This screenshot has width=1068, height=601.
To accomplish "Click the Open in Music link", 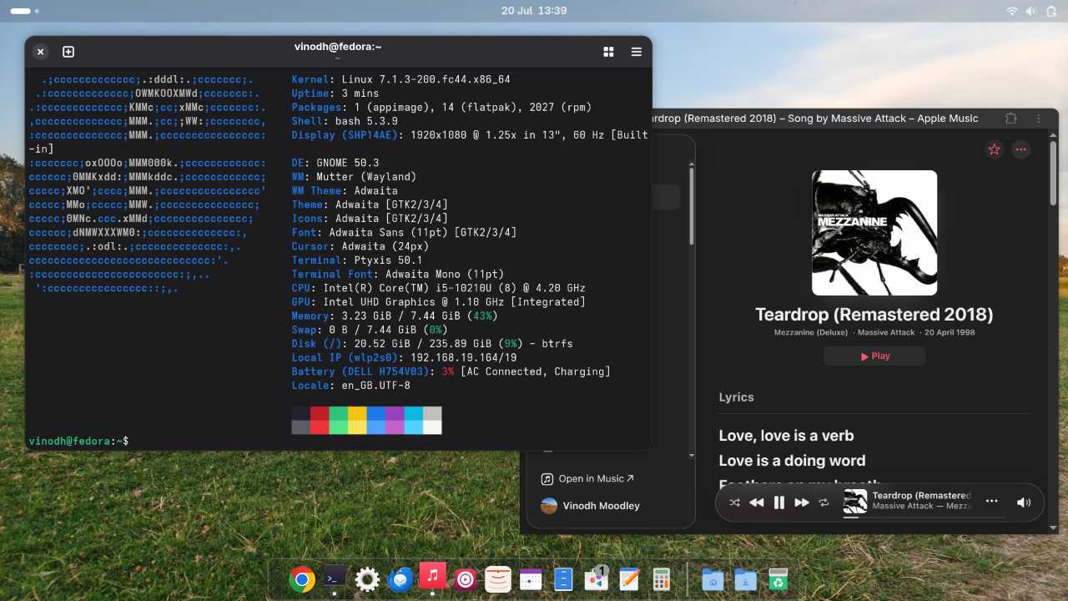I will [597, 479].
